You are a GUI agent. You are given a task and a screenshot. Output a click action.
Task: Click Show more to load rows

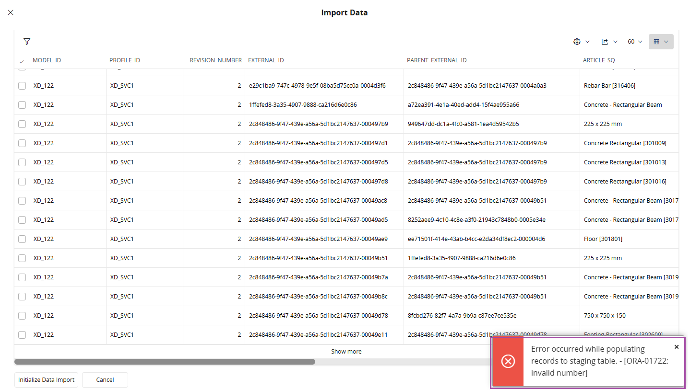tap(346, 352)
